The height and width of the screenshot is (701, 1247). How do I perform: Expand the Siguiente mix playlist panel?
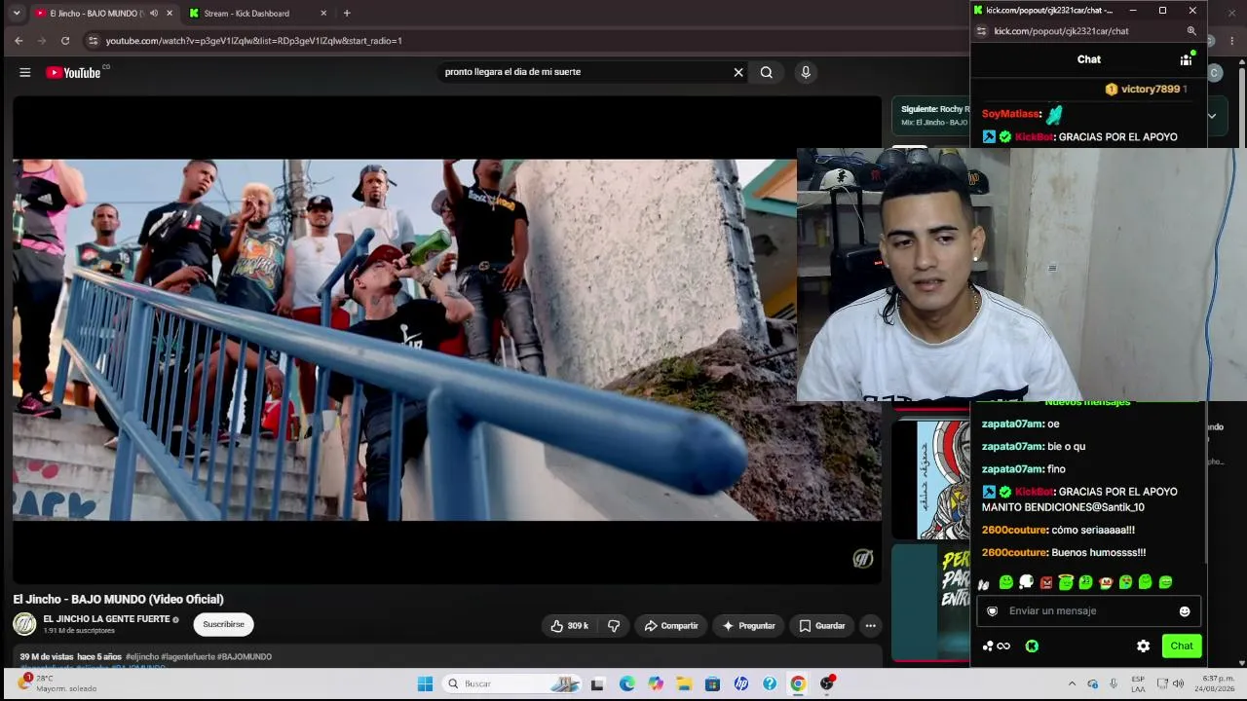(x=1211, y=116)
